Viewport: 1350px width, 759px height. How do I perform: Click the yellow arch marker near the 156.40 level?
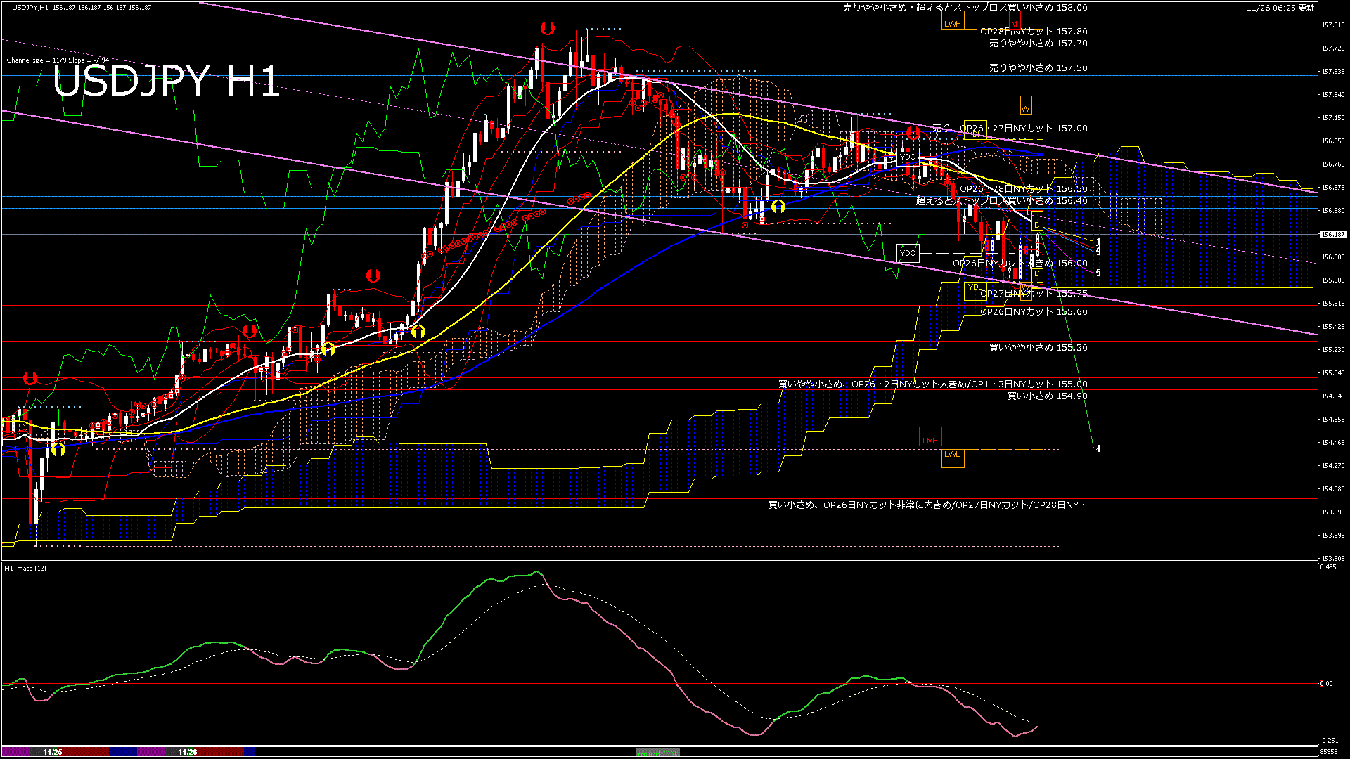click(x=778, y=206)
